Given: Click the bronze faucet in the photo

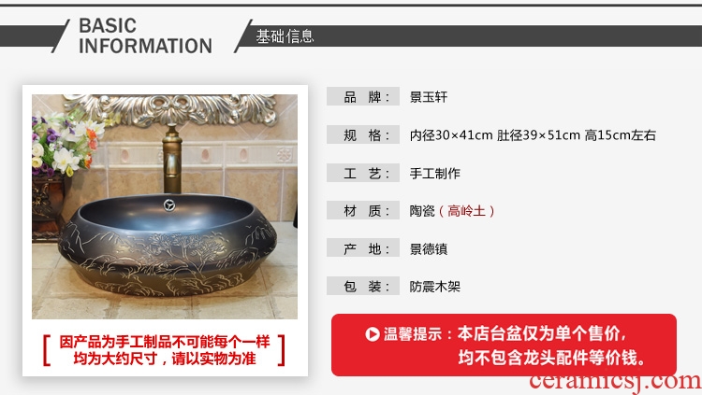Looking at the screenshot, I should point(171,160).
